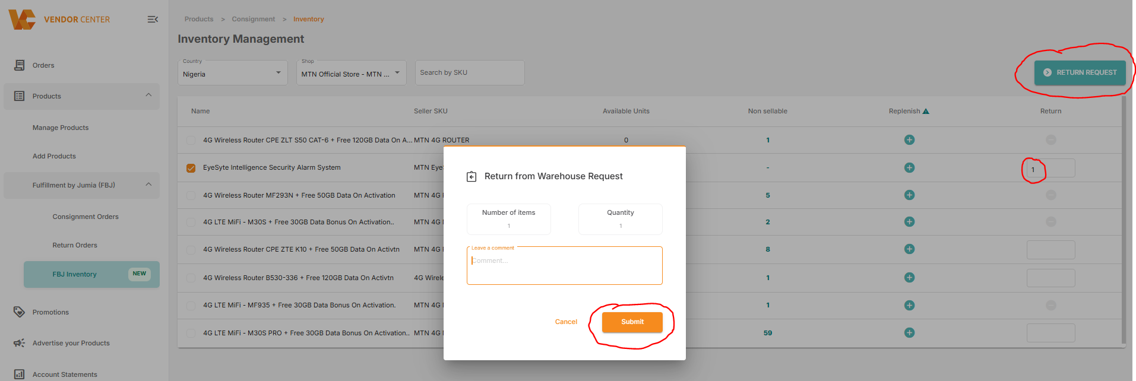This screenshot has width=1136, height=381.
Task: Click replenish plus for CPE ZTE K10 router
Action: tap(909, 249)
